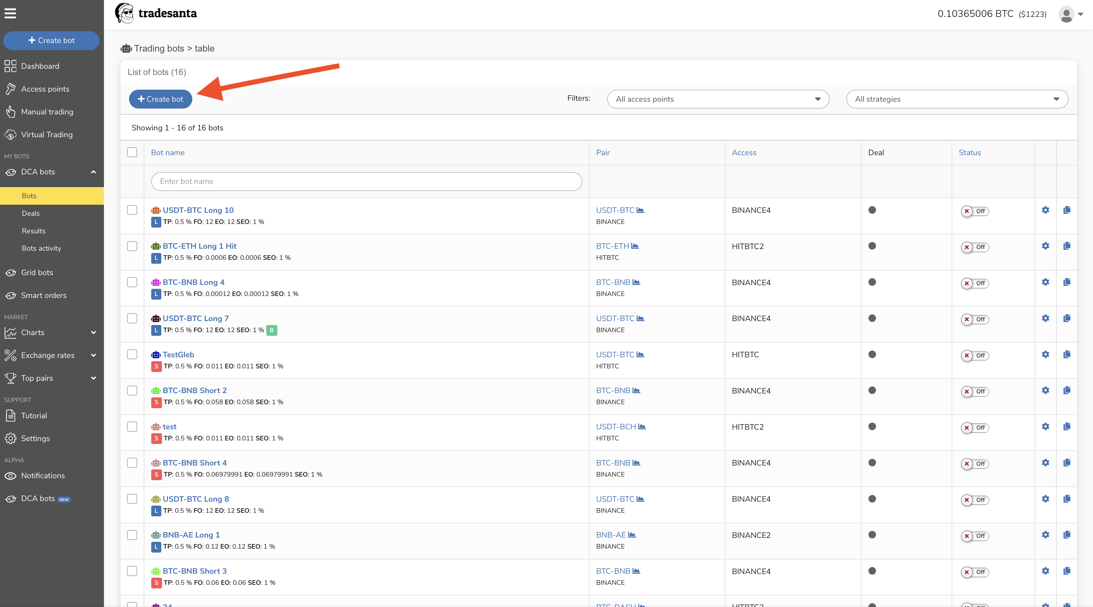Click the Deals tab under DCA bots

[31, 213]
